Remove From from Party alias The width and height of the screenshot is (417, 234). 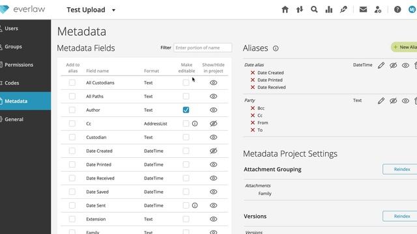pyautogui.click(x=253, y=123)
